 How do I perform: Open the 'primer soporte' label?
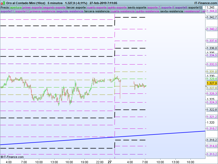coord(32,7)
